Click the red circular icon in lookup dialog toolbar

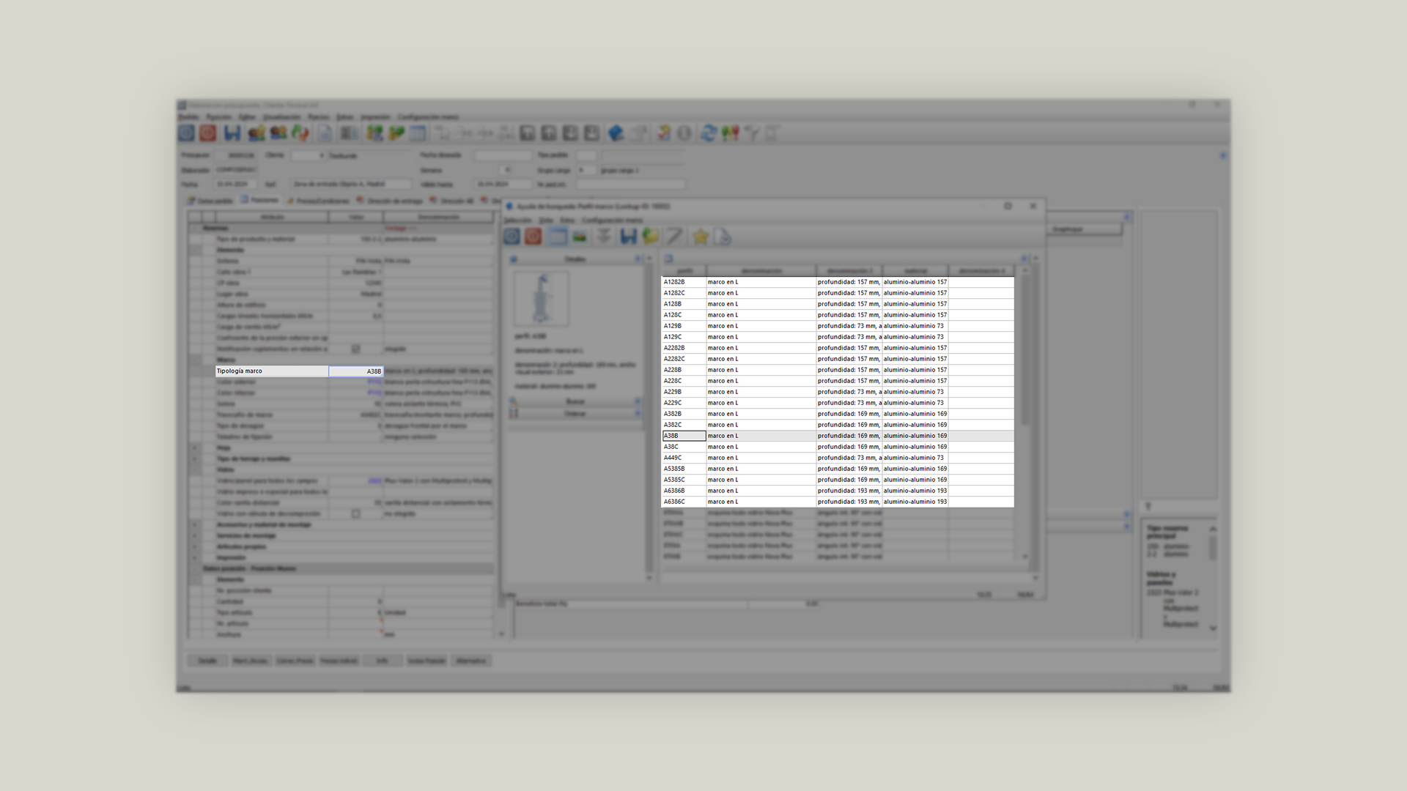click(533, 236)
